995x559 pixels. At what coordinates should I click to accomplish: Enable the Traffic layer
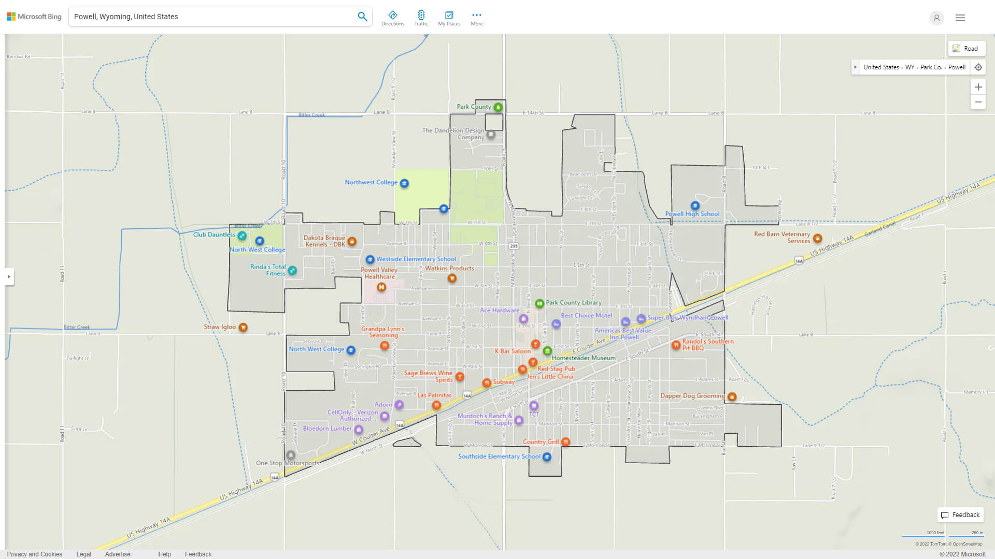coord(421,16)
